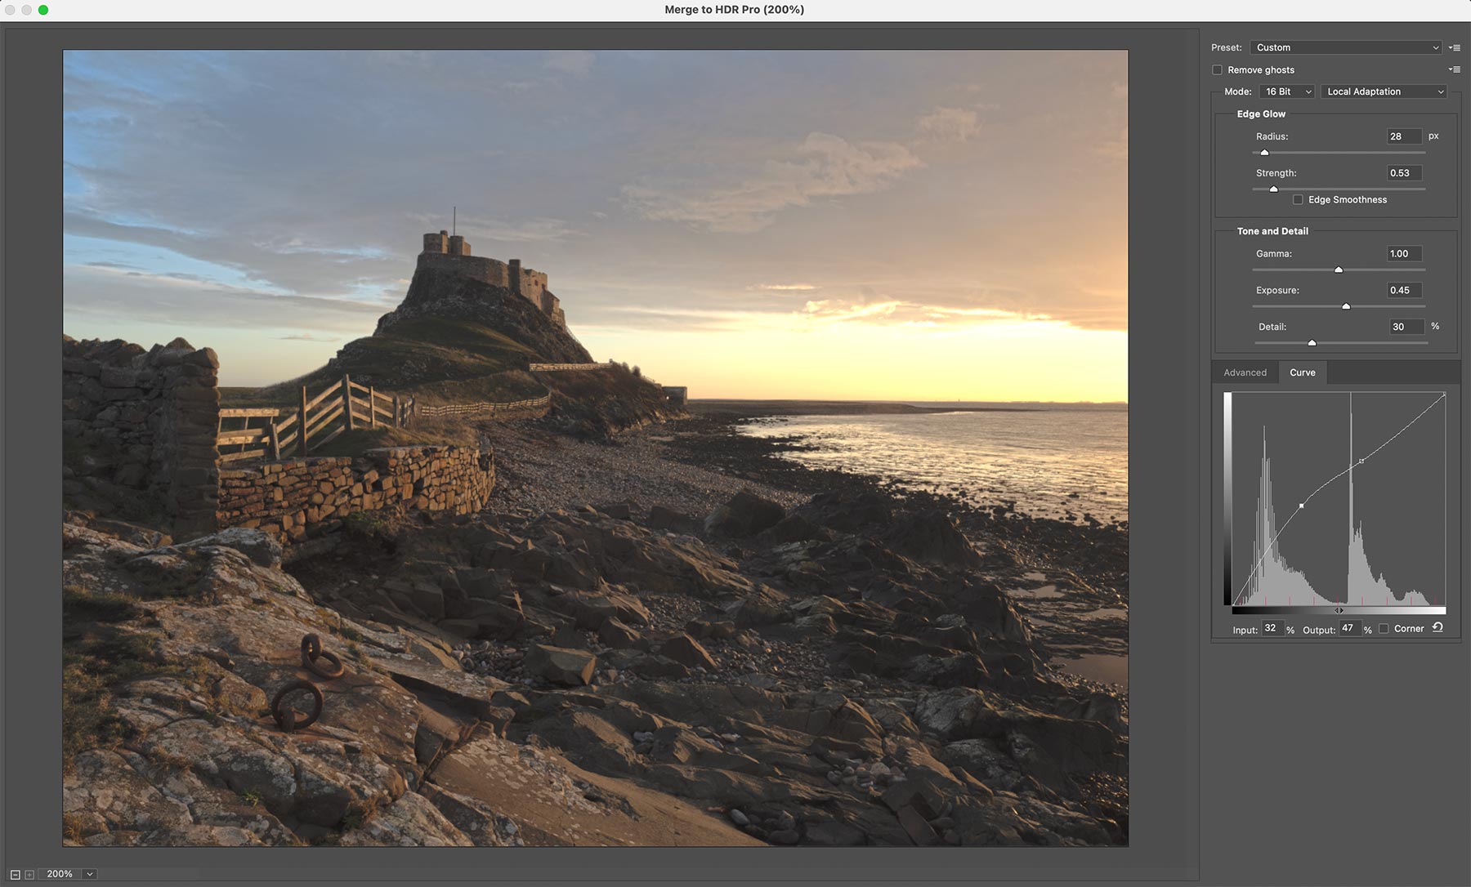Click the zoom out minus icon
The height and width of the screenshot is (887, 1471).
pos(15,875)
